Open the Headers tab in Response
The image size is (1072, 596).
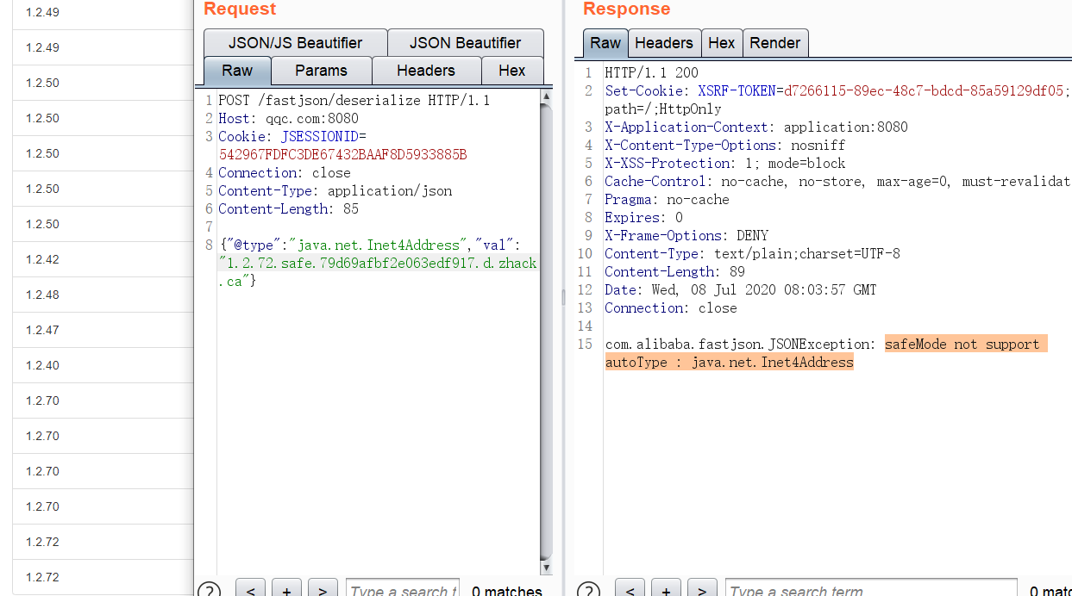click(x=664, y=43)
